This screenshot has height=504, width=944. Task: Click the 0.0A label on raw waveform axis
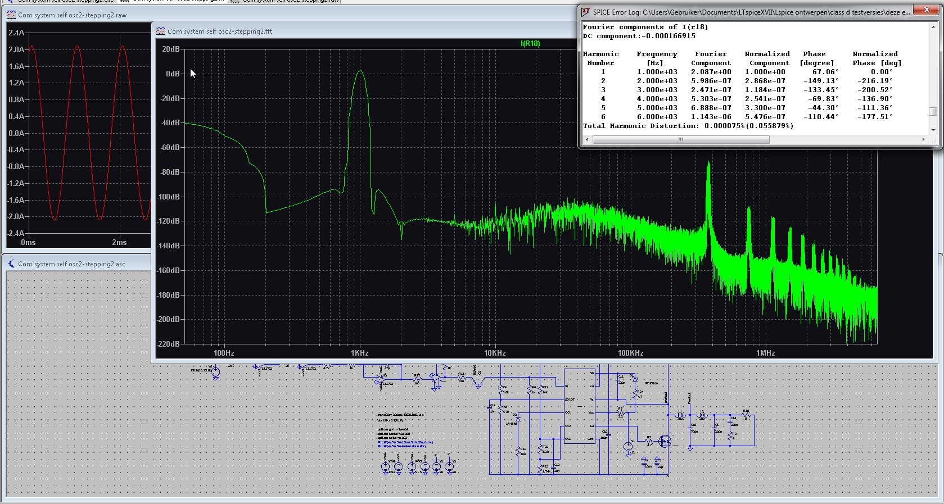(16, 133)
